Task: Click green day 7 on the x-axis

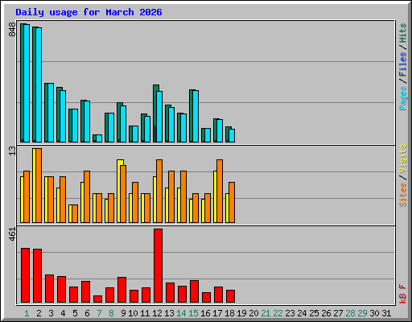Action: [x=99, y=313]
